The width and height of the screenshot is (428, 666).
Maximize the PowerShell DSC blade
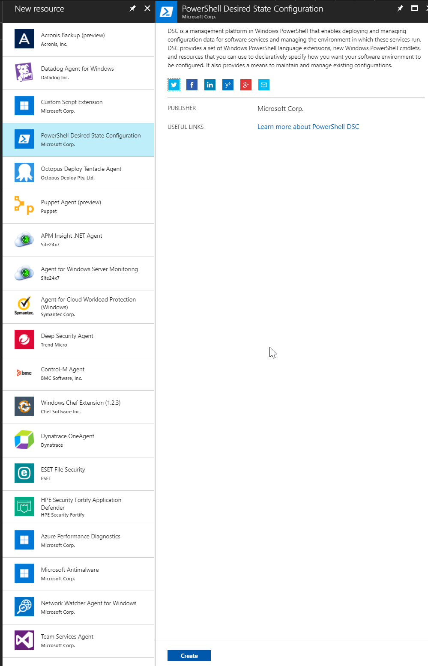point(414,8)
